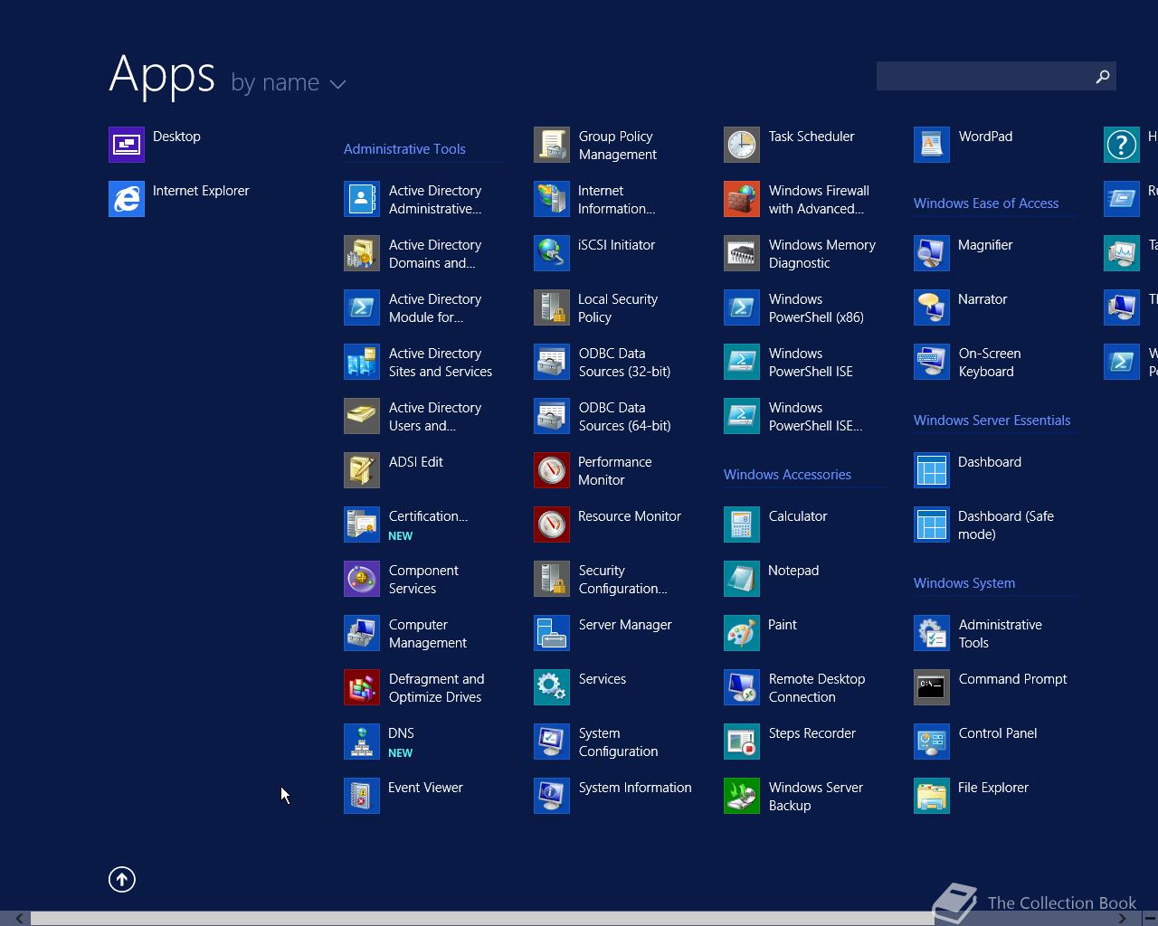Launch Resource Monitor icon
1158x926 pixels.
[x=552, y=524]
